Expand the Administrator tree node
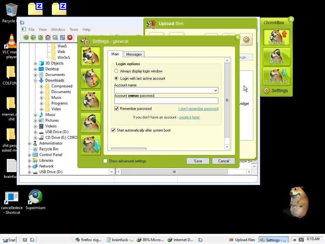The width and height of the screenshot is (325, 244). tap(30, 144)
